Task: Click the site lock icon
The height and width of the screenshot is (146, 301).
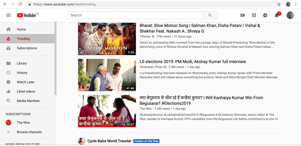Action: 30,4
